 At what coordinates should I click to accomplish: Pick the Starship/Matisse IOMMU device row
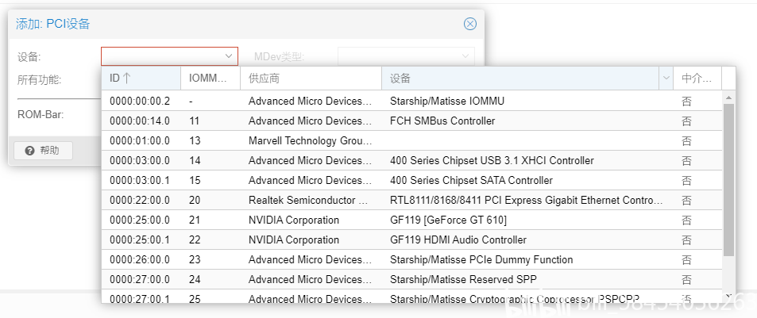(x=447, y=101)
